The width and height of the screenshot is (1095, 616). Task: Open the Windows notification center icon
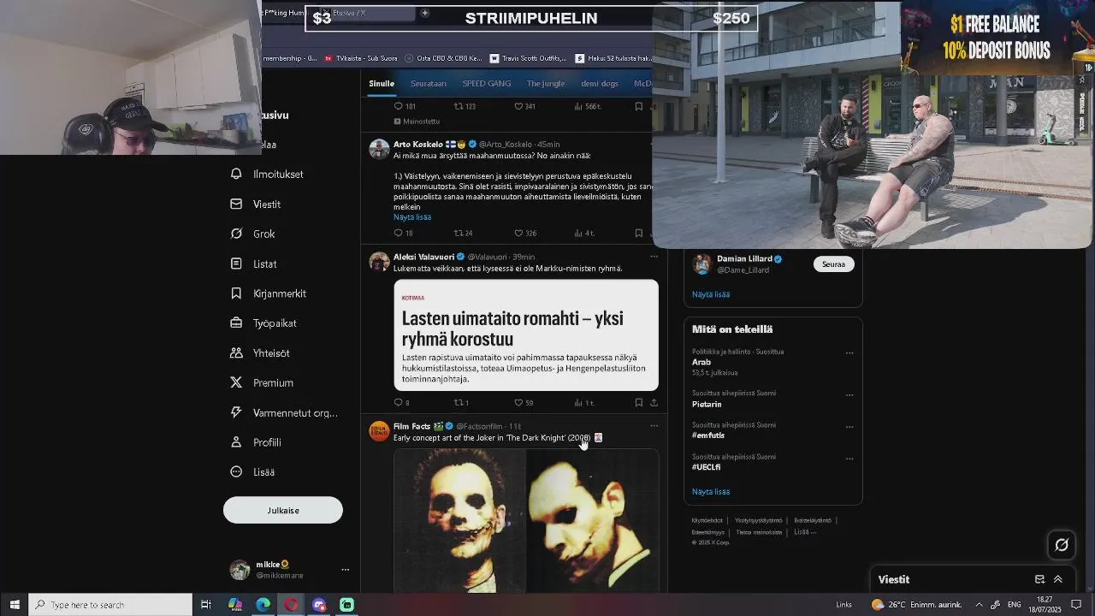(1076, 605)
